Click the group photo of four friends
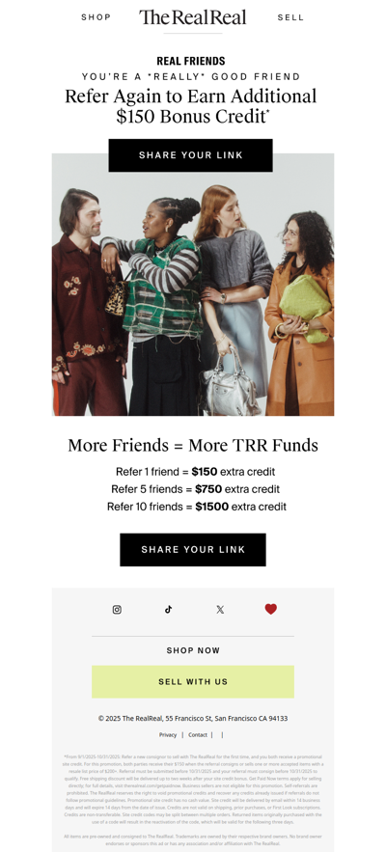This screenshot has height=852, width=386. tap(193, 285)
